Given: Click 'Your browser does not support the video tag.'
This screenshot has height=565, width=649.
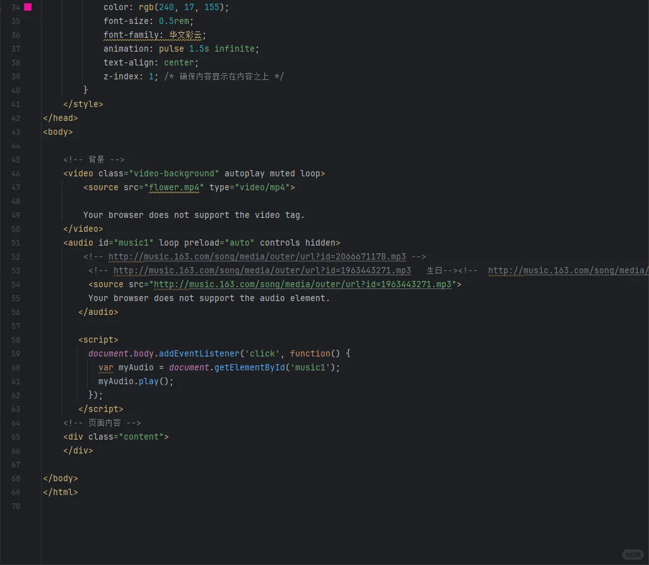Looking at the screenshot, I should 194,215.
